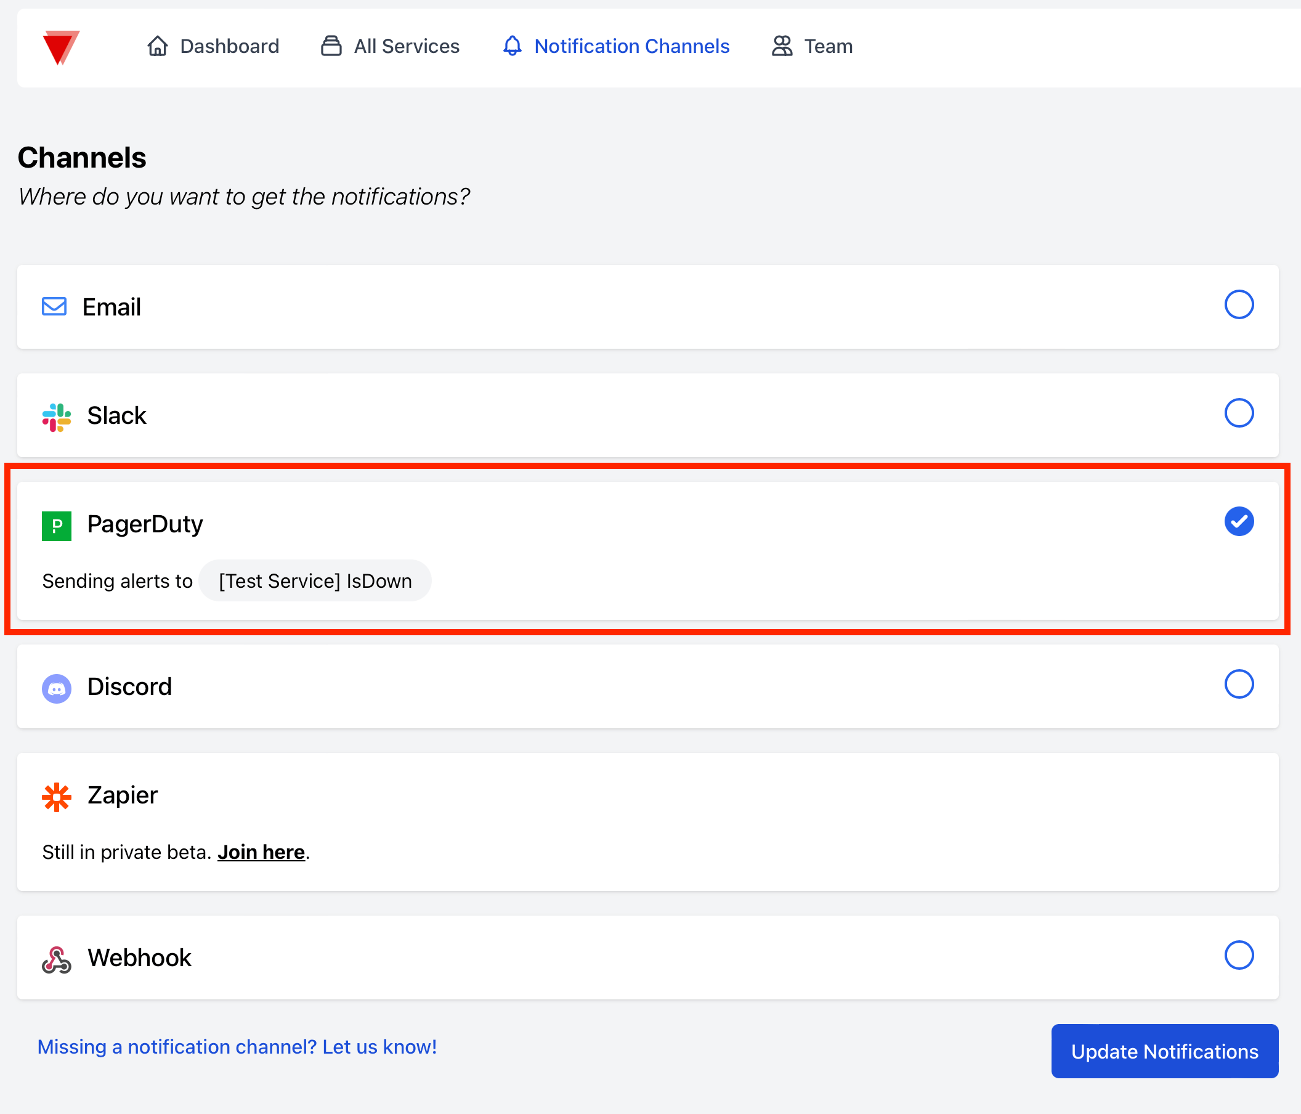This screenshot has width=1301, height=1114.
Task: Click the Slack logo icon
Action: click(x=57, y=417)
